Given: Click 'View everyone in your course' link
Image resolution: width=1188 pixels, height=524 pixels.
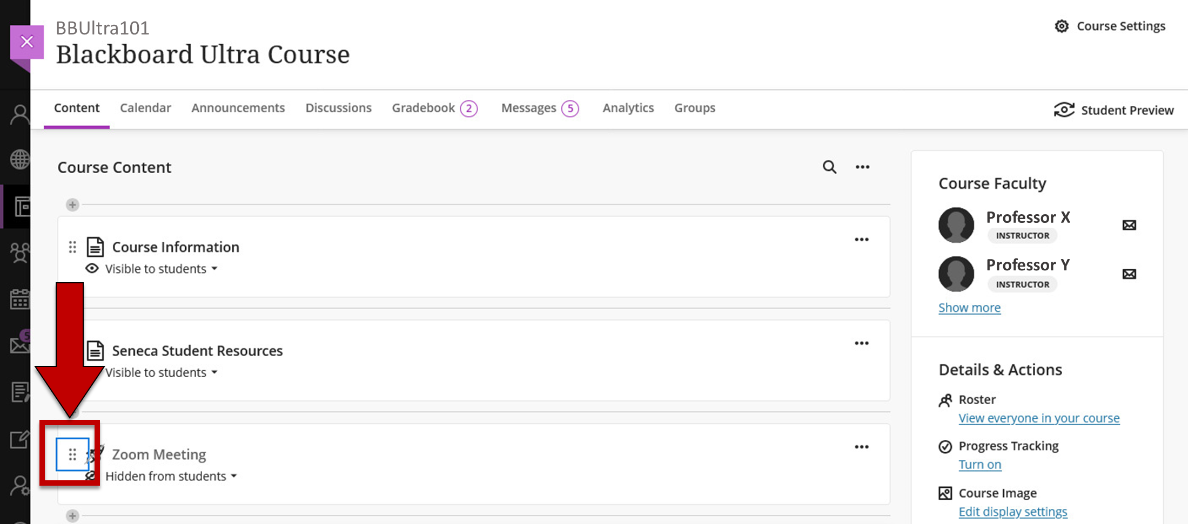Looking at the screenshot, I should 1039,418.
